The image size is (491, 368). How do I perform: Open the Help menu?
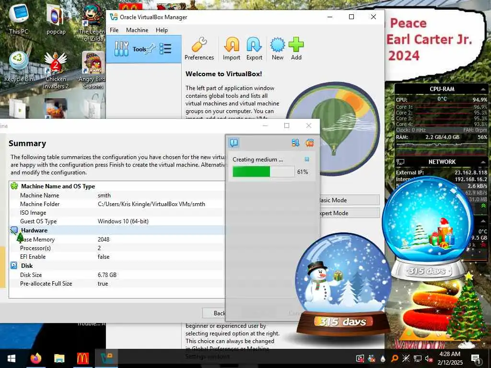coord(162,30)
